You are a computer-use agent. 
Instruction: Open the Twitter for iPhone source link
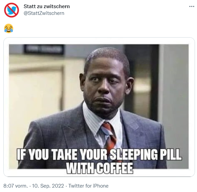coord(88,186)
